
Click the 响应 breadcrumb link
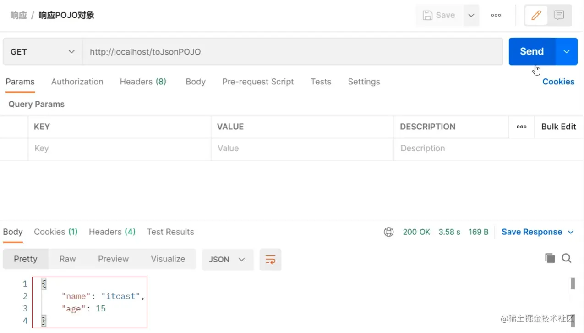click(18, 15)
